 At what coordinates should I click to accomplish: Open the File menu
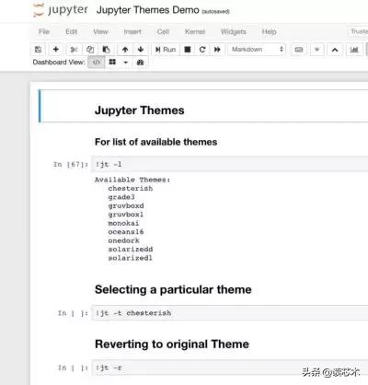[44, 32]
